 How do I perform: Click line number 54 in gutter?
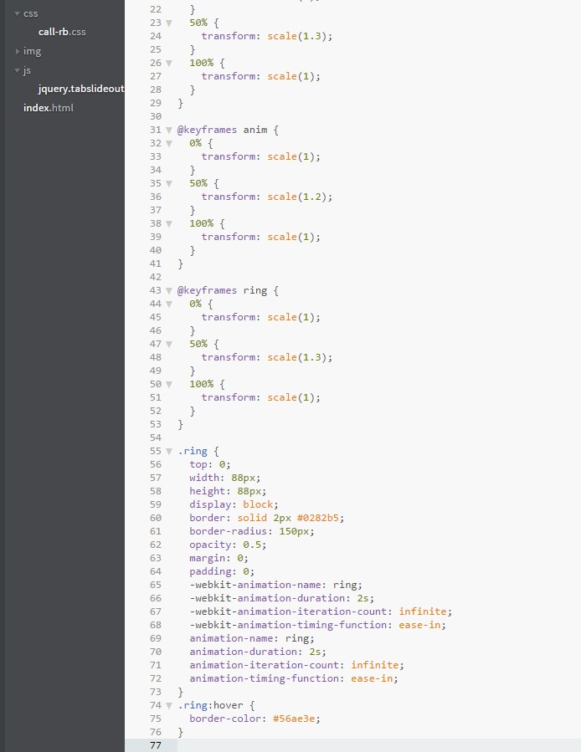click(x=156, y=437)
